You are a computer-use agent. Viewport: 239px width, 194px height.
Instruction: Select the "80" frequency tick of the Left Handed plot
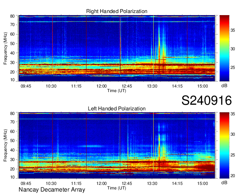pos(12,114)
